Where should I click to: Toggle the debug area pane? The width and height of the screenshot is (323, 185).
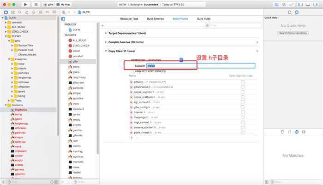(x=308, y=4)
